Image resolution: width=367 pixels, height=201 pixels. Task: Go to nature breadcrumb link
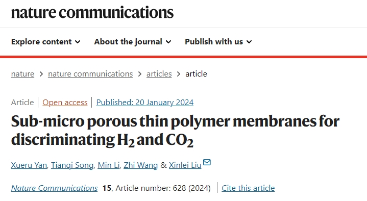point(22,74)
